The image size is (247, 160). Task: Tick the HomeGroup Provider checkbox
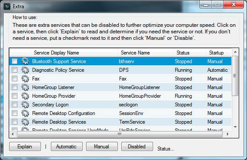(14, 96)
